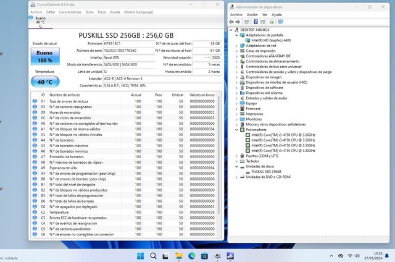Viewport: 395px width, 262px height.
Task: Select the Monitores tree item
Action: click(254, 119)
